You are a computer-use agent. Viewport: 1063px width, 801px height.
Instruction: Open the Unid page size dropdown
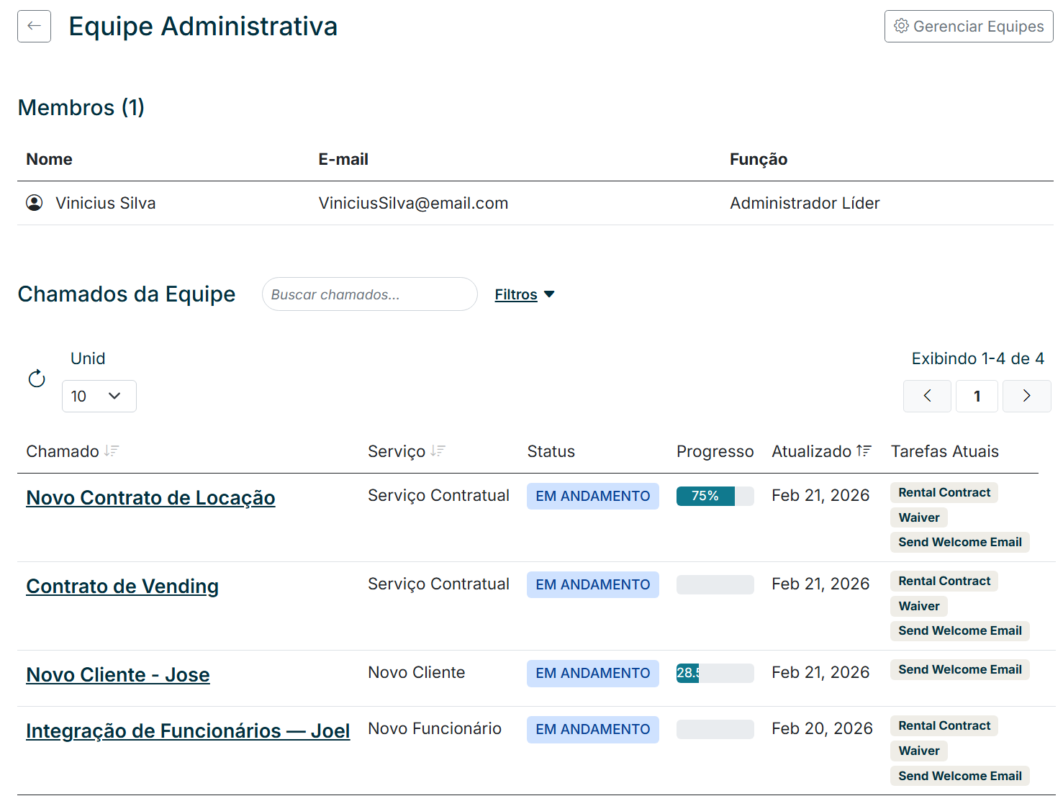click(x=99, y=396)
